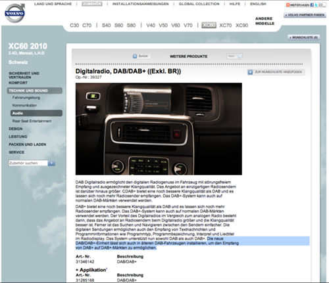Focus the Zubehör suchen search field

tap(28, 163)
